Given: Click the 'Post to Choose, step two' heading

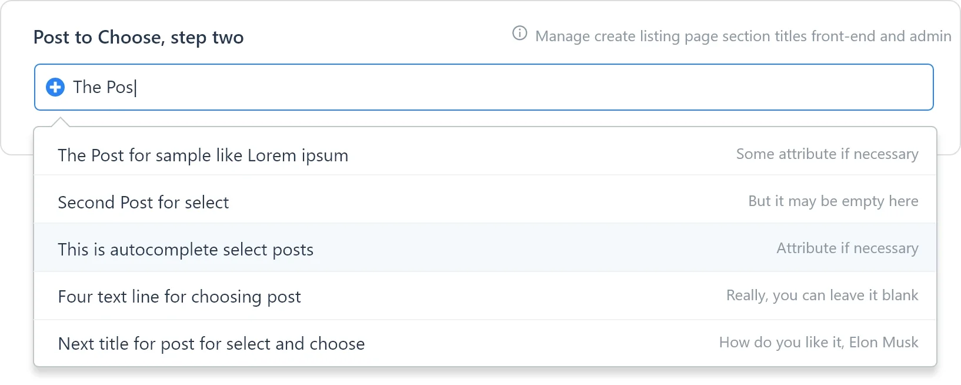Looking at the screenshot, I should (x=139, y=37).
